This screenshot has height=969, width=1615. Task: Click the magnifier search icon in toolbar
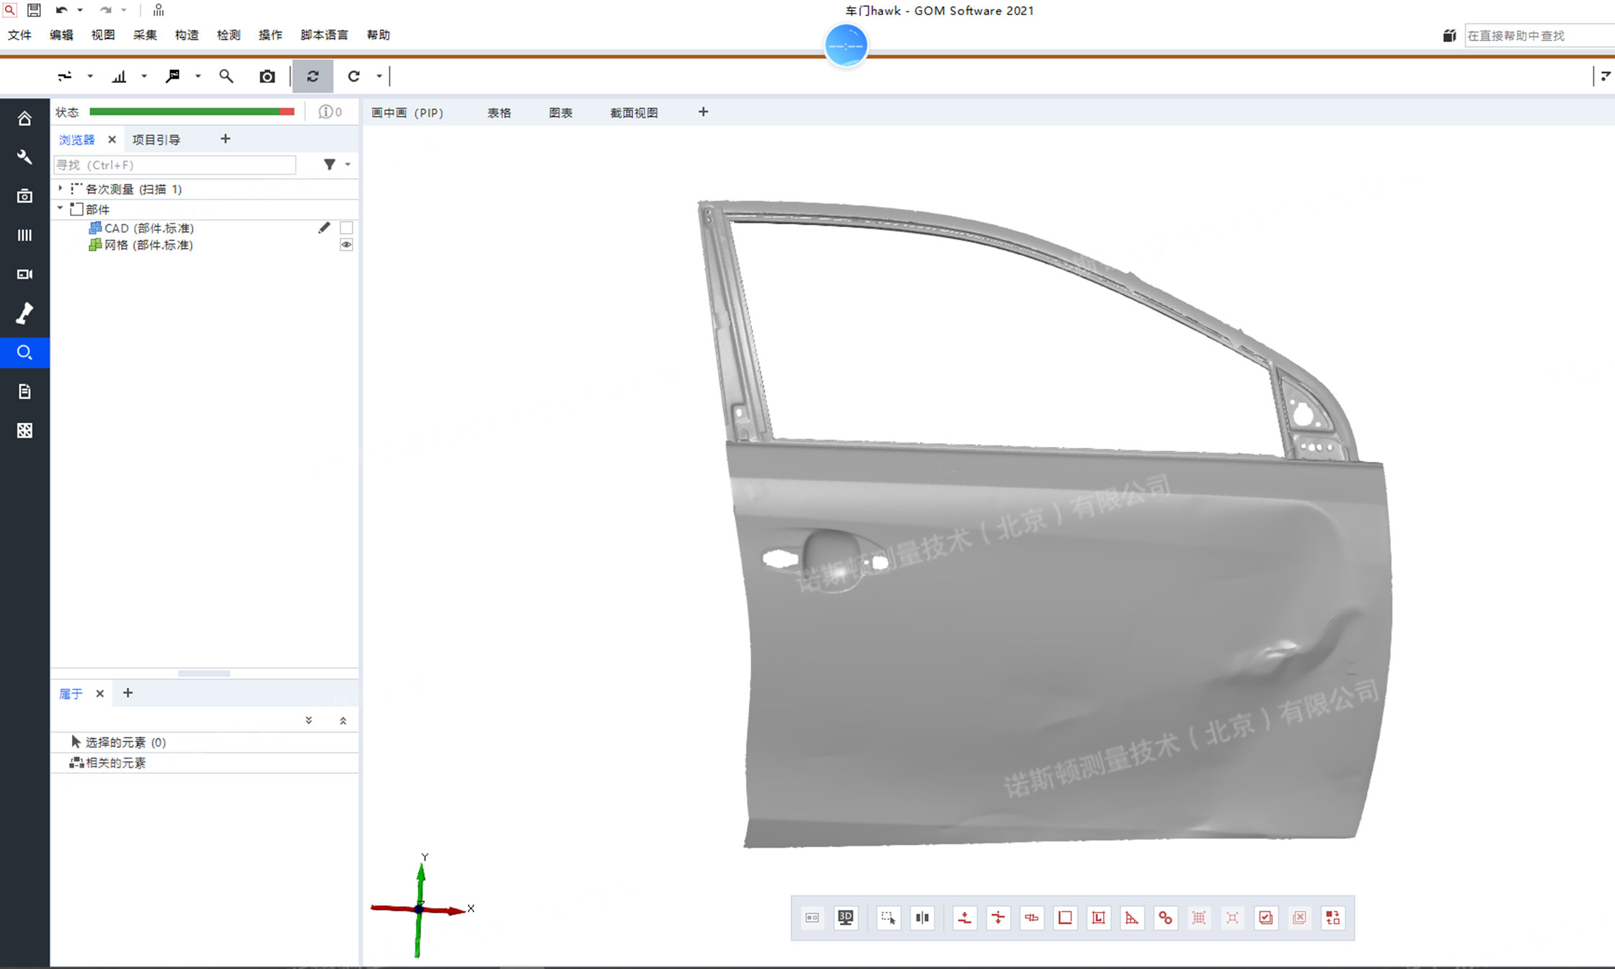click(226, 76)
